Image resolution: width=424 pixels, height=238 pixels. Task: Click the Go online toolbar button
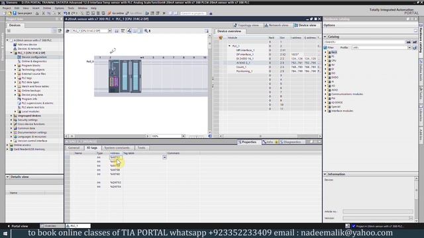(x=115, y=13)
